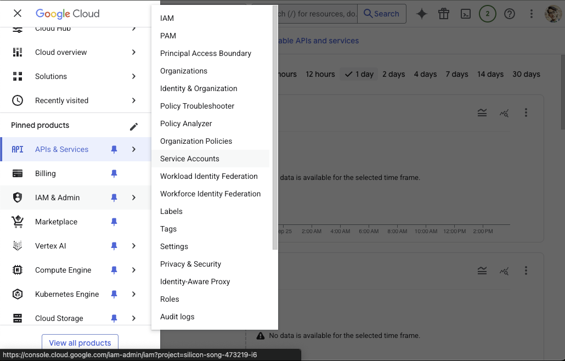Select the 7 days time range
This screenshot has height=361, width=565.
click(x=457, y=74)
